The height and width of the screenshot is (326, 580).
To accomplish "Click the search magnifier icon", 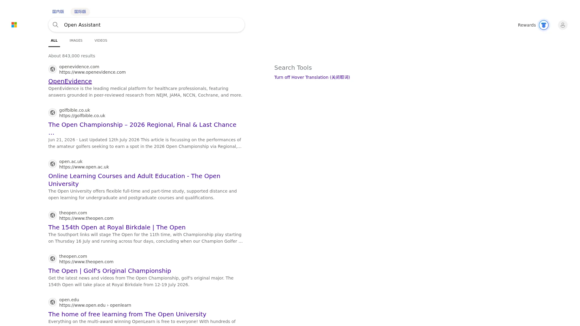I will point(56,25).
